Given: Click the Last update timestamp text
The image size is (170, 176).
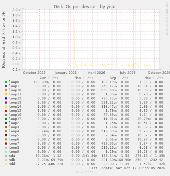Looking at the screenshot, I should click(127, 168).
